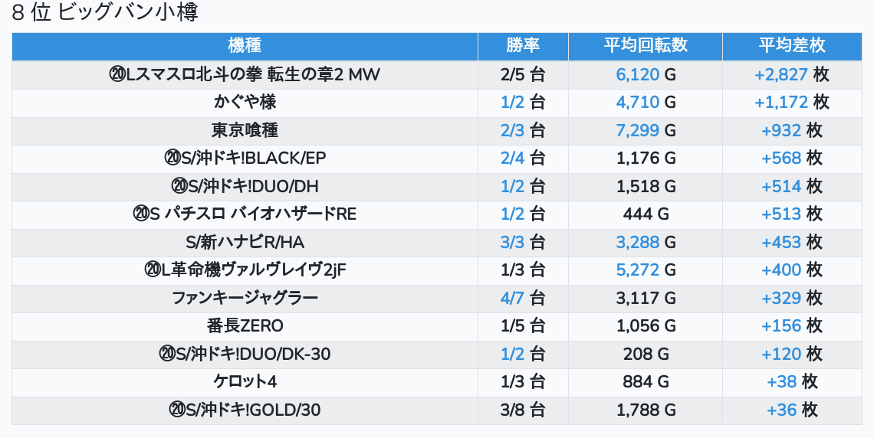Click the 3,288 G average spins link
The width and height of the screenshot is (874, 438).
point(638,242)
